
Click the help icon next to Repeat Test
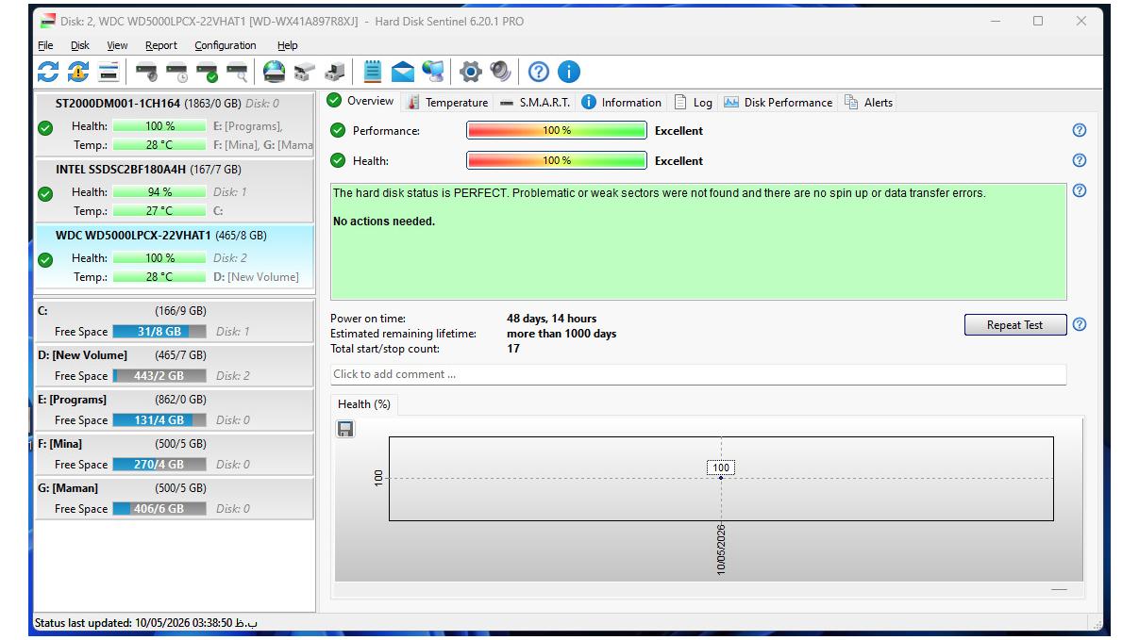[x=1080, y=324]
